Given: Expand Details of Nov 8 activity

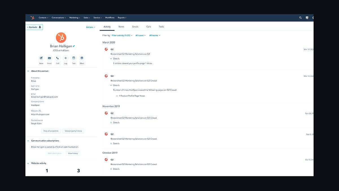Looking at the screenshot, I should coord(115,143).
